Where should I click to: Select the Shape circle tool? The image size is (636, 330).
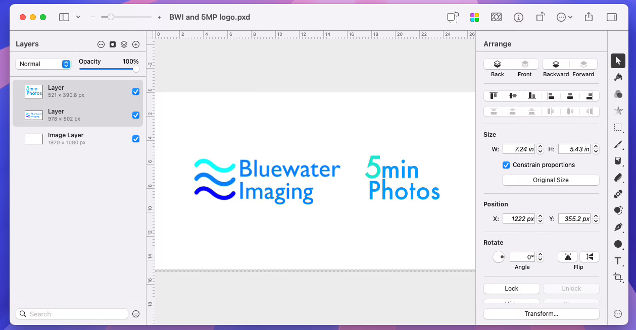pos(618,244)
